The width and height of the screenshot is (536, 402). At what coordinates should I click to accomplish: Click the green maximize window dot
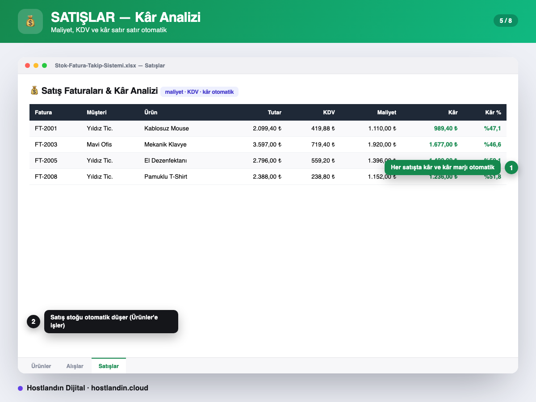coord(45,66)
